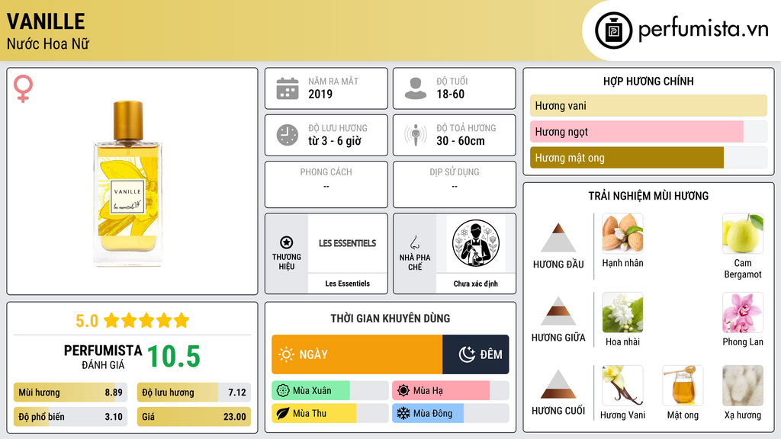Click the Hương vani accord bar
This screenshot has height=439, width=781.
[x=648, y=105]
